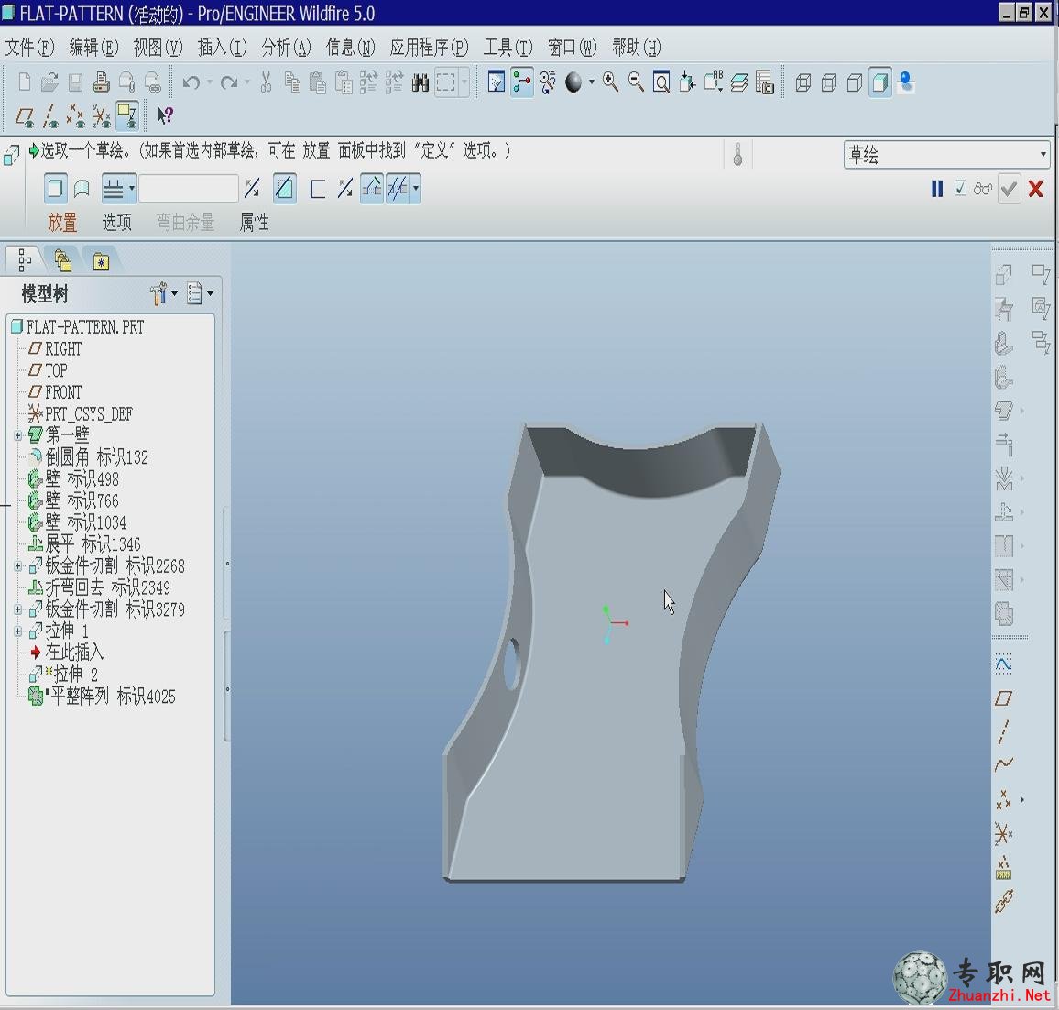Open the sheetmetal cut side dropdown arrow

[x=416, y=189]
